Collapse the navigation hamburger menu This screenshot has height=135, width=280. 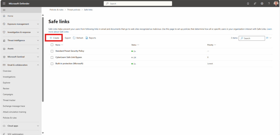[4, 10]
